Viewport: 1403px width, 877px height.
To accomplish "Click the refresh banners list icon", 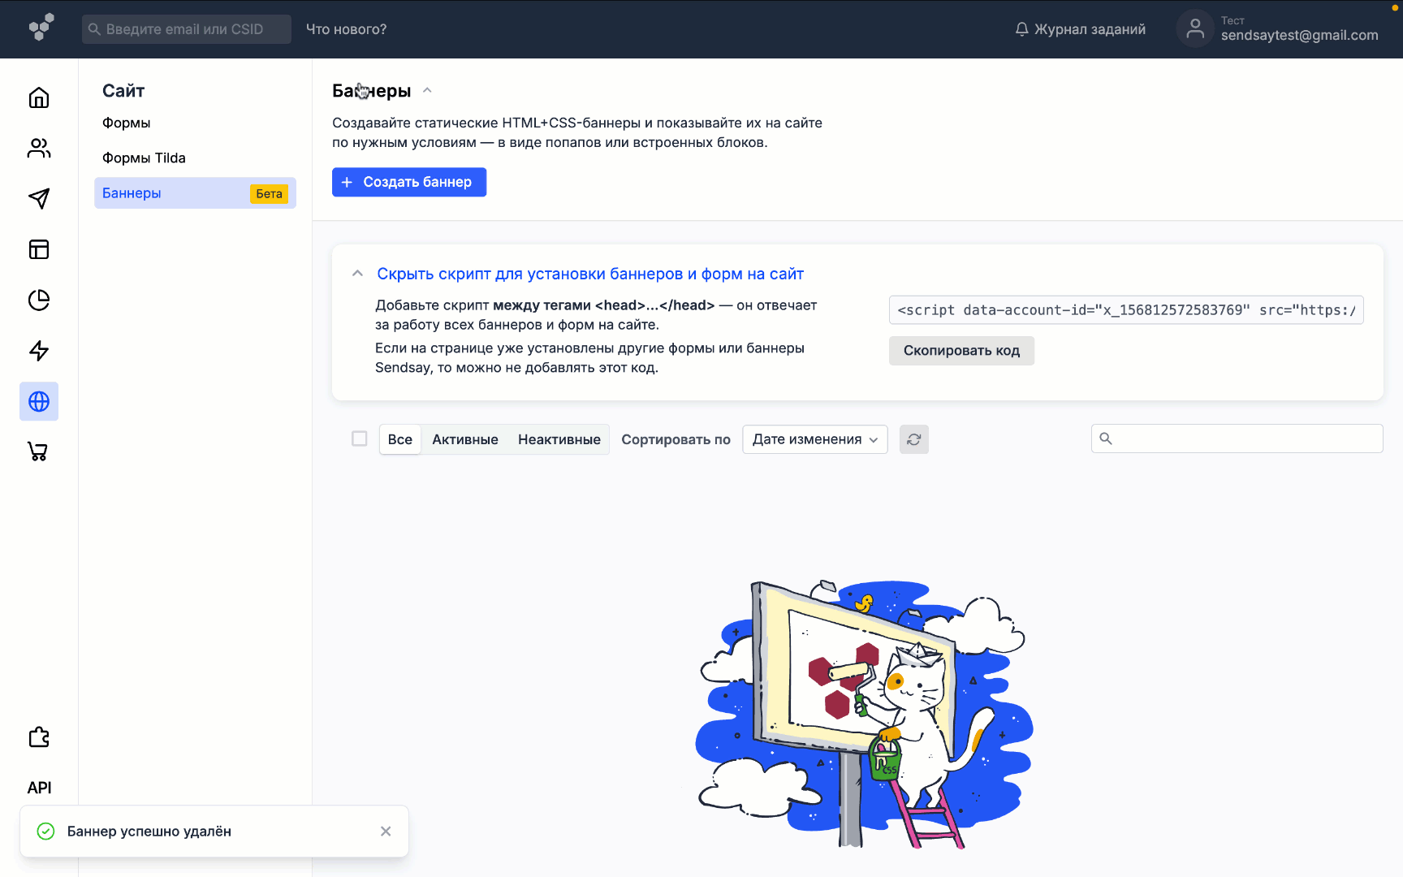I will click(914, 439).
